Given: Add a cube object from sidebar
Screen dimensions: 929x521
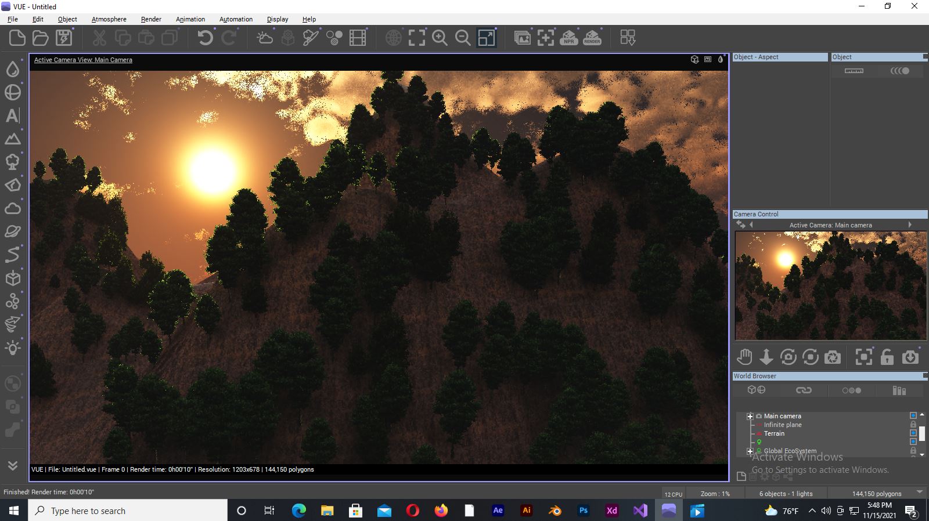Looking at the screenshot, I should point(13,278).
